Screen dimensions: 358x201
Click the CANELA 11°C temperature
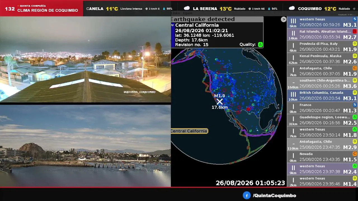tap(112, 9)
